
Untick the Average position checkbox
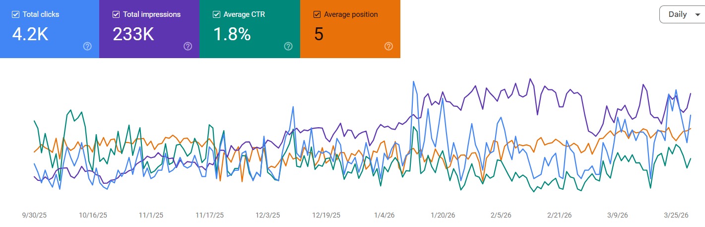pos(317,14)
